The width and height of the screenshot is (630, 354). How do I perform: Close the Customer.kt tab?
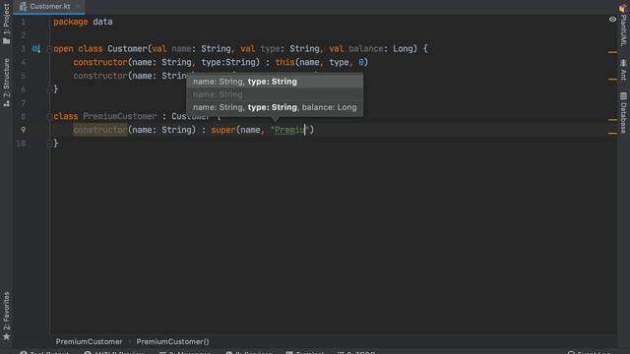pyautogui.click(x=78, y=7)
